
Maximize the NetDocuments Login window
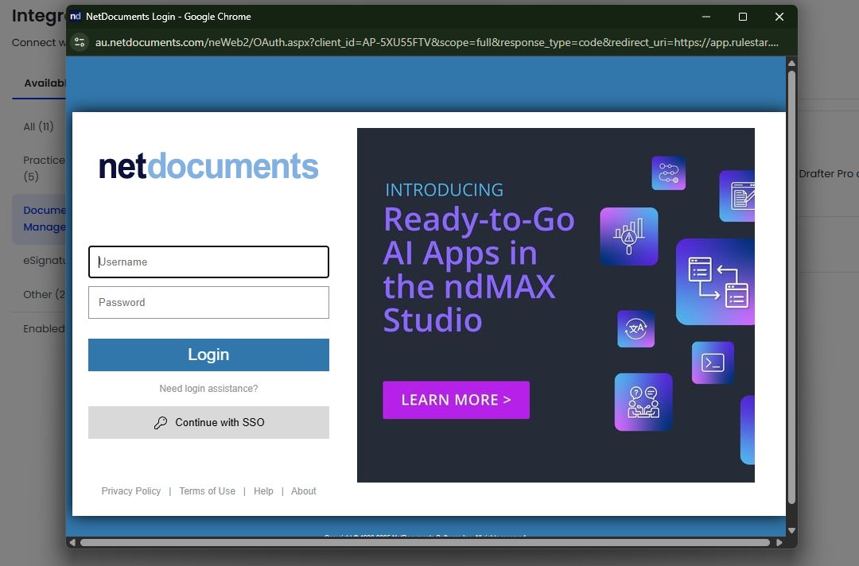743,17
